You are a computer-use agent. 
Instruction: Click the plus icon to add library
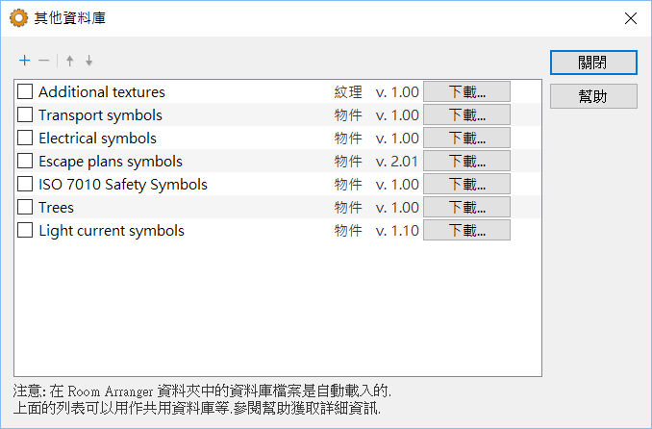25,61
